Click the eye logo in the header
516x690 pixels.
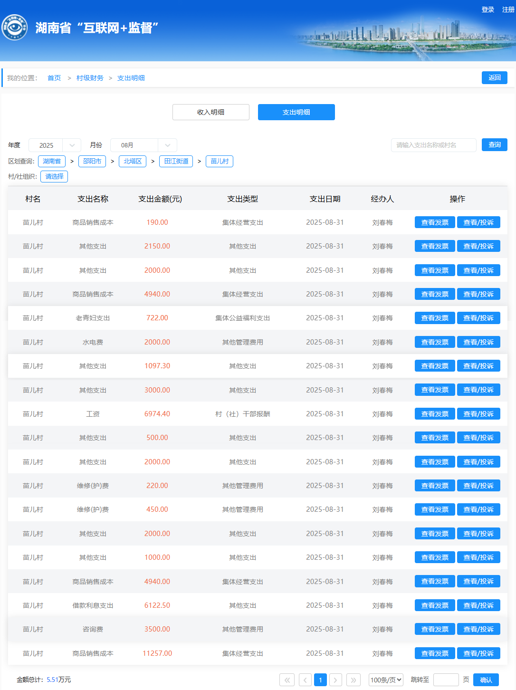click(15, 28)
